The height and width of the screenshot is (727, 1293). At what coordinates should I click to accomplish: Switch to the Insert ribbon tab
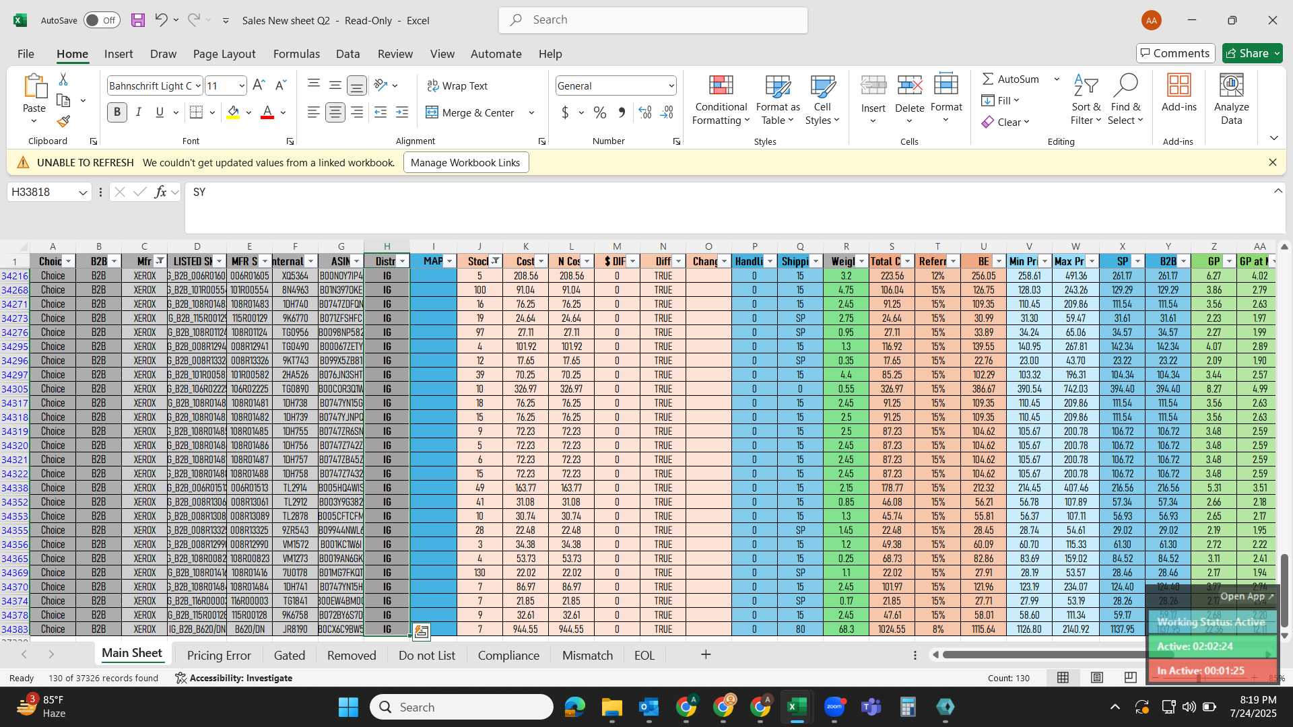(119, 54)
